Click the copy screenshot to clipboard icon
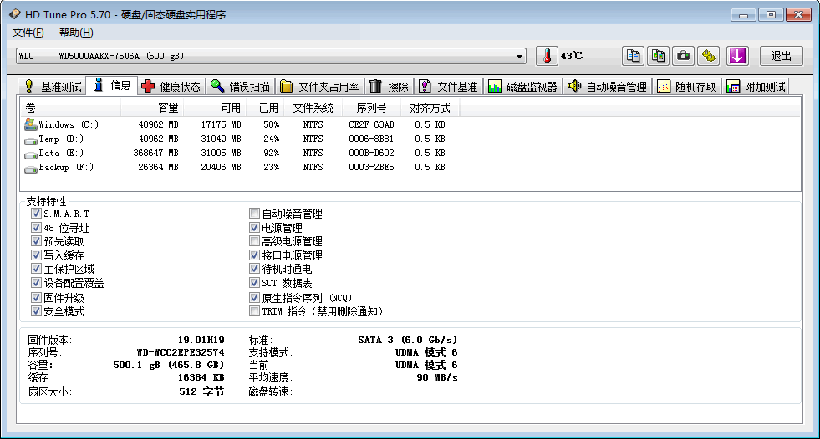820x439 pixels. point(659,56)
